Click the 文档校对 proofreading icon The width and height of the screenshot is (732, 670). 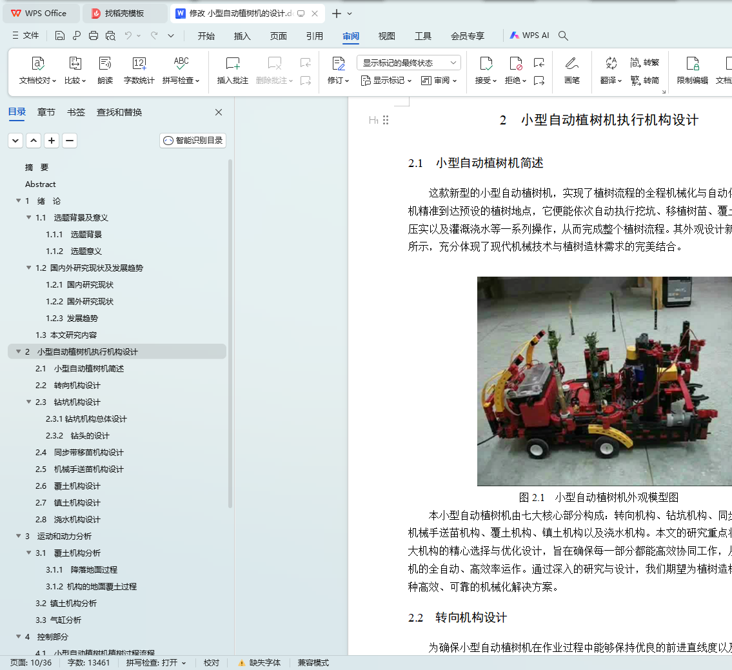pyautogui.click(x=38, y=63)
